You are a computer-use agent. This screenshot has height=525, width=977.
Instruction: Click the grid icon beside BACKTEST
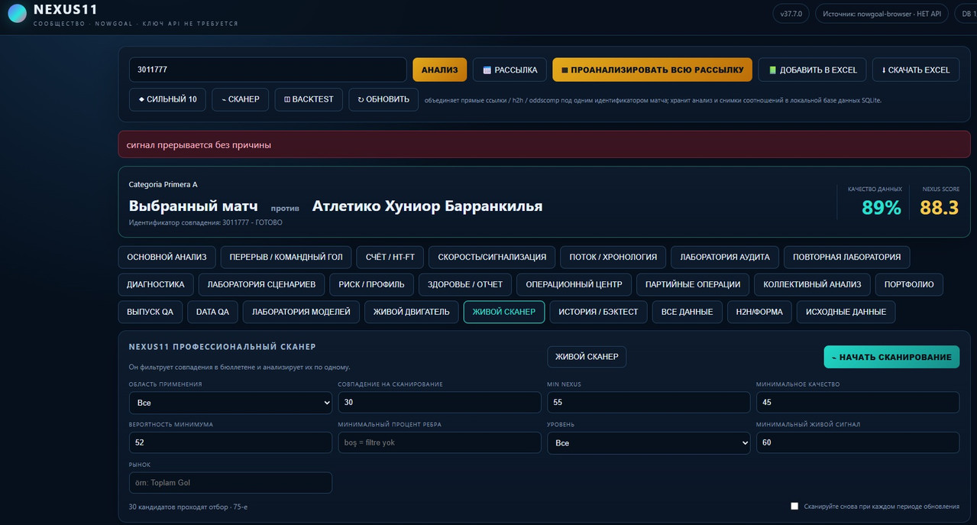[x=286, y=99]
